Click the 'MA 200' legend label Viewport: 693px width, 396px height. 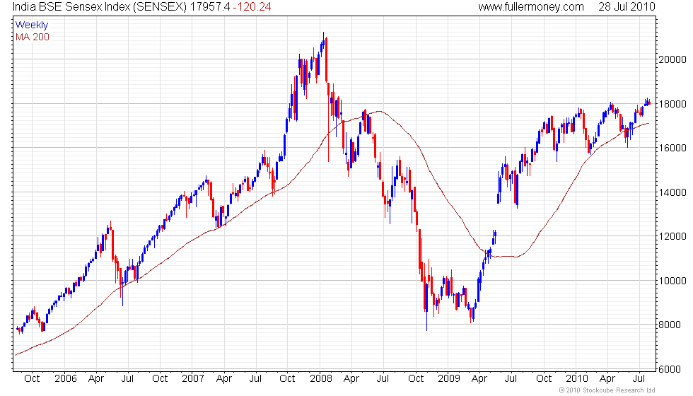tap(33, 37)
